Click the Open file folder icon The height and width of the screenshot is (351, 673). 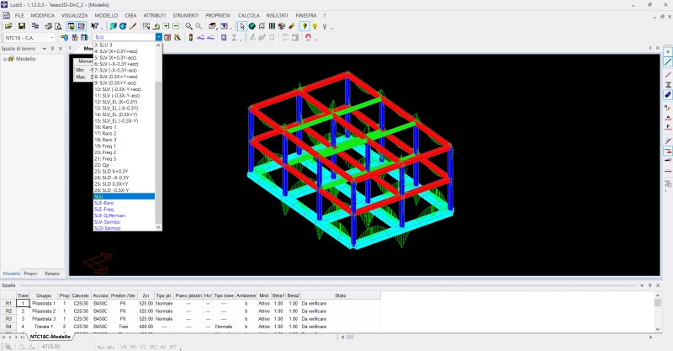[9, 26]
